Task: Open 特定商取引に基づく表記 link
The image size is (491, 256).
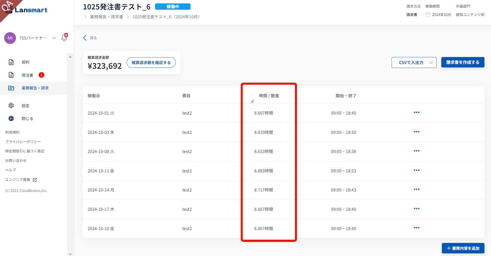Action: 25,151
